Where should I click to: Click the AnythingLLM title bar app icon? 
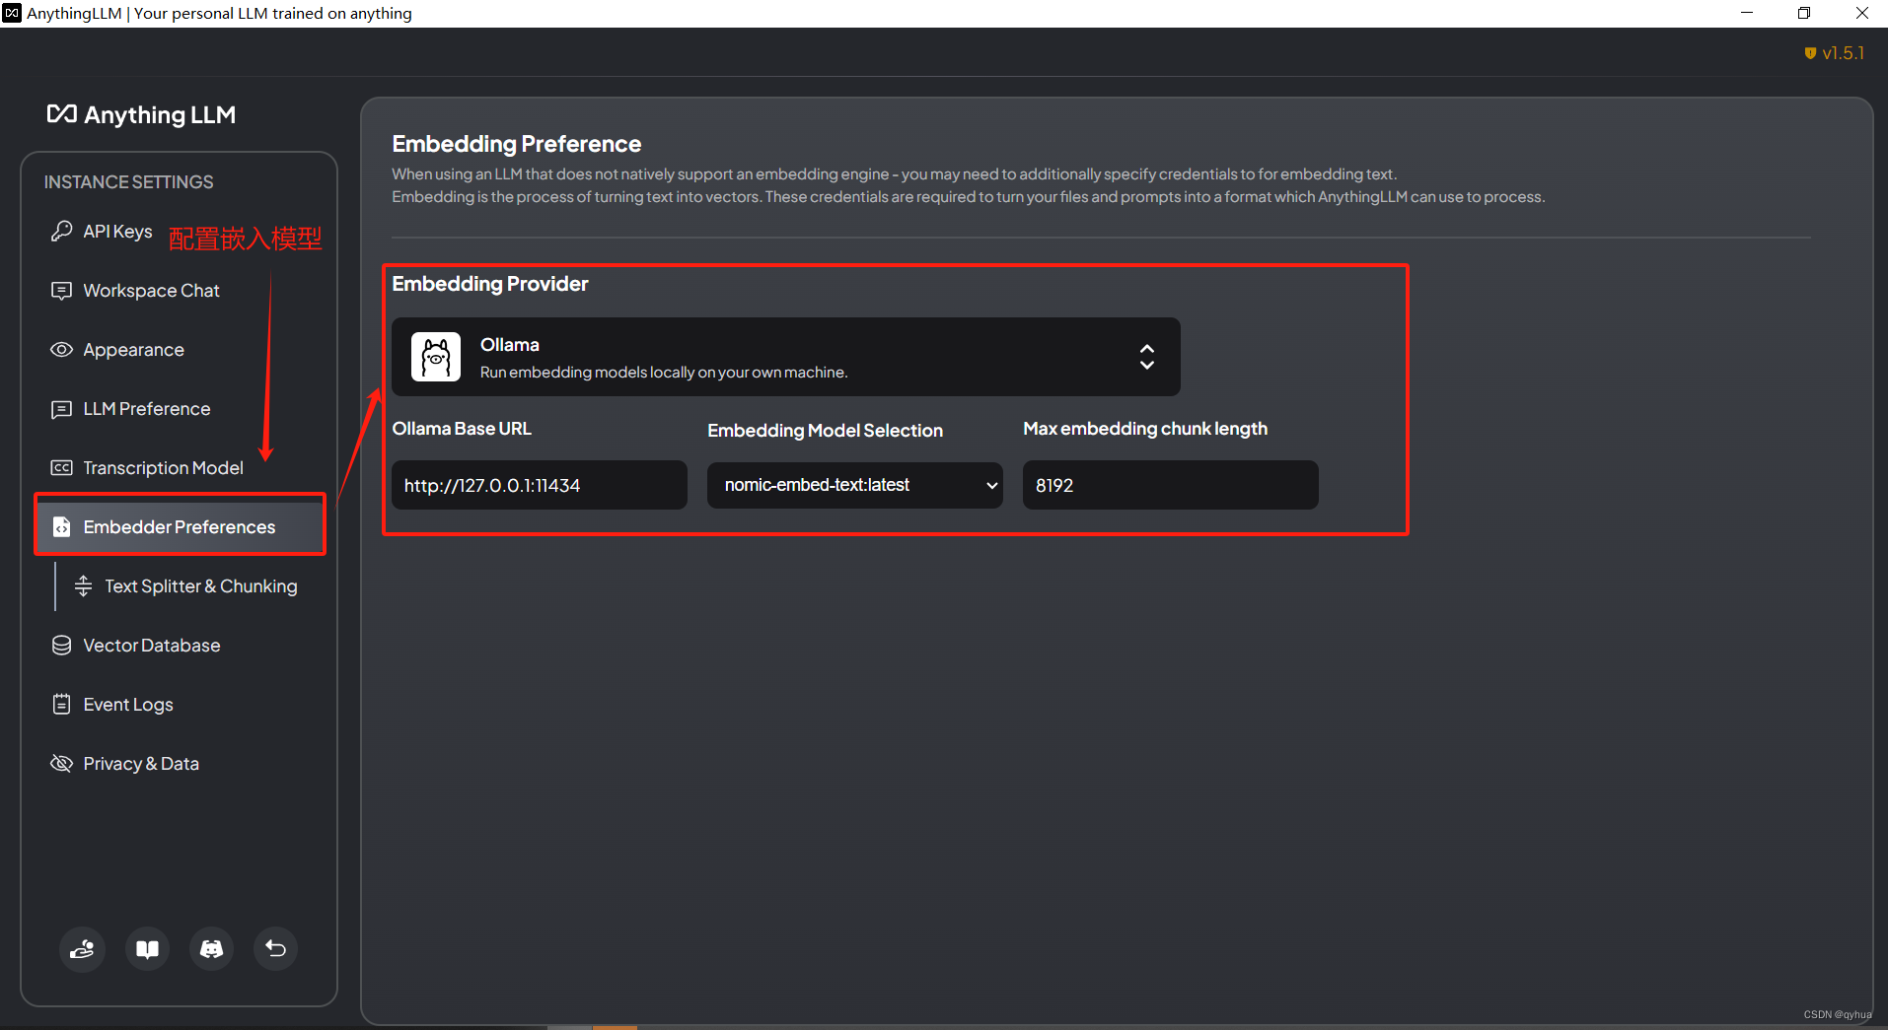[12, 13]
